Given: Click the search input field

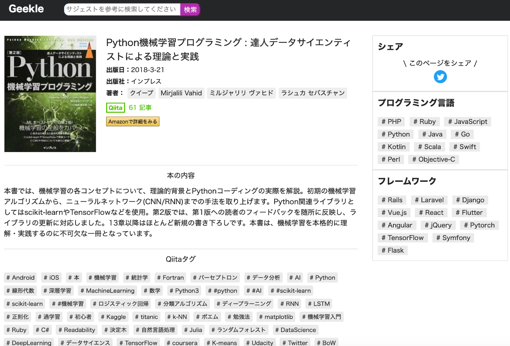Looking at the screenshot, I should 122,9.
